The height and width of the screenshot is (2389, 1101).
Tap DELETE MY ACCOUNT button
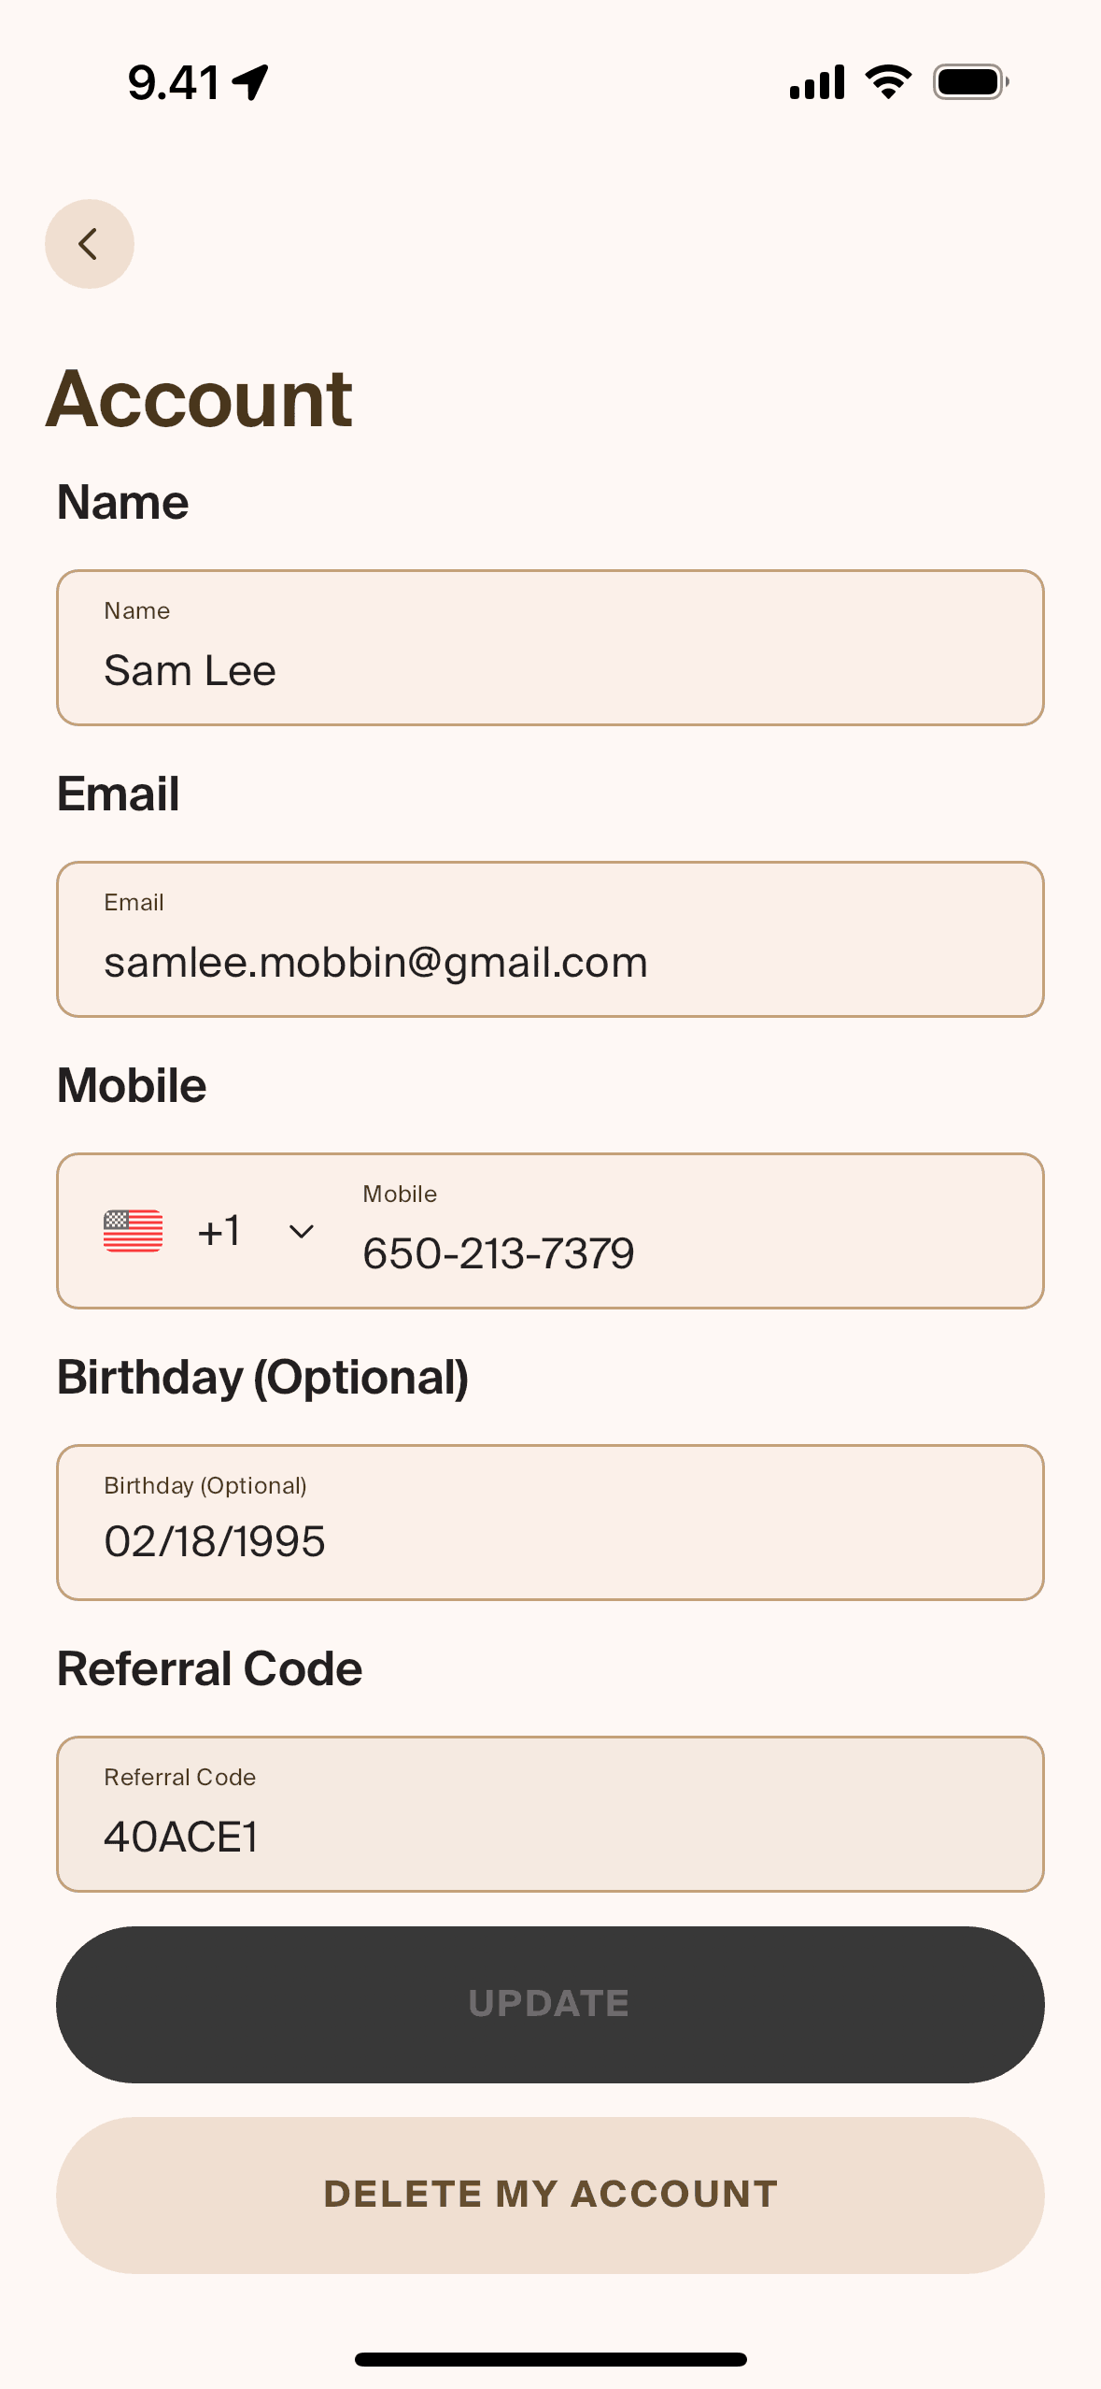tap(550, 2195)
